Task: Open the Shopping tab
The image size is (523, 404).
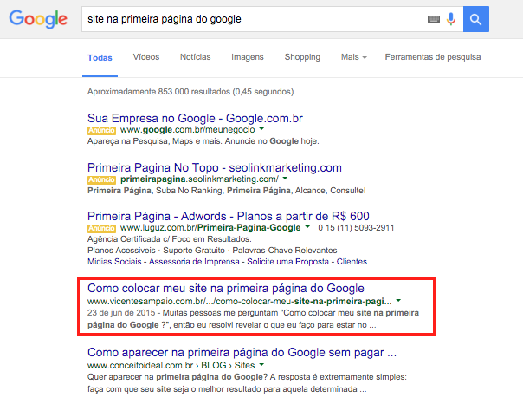Action: click(302, 57)
